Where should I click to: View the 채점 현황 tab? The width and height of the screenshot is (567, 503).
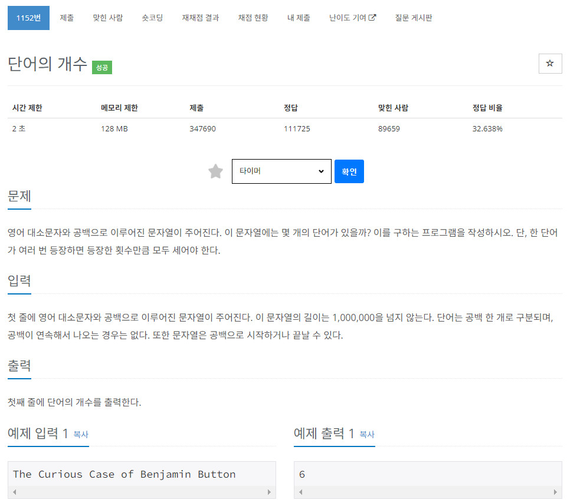[x=253, y=18]
